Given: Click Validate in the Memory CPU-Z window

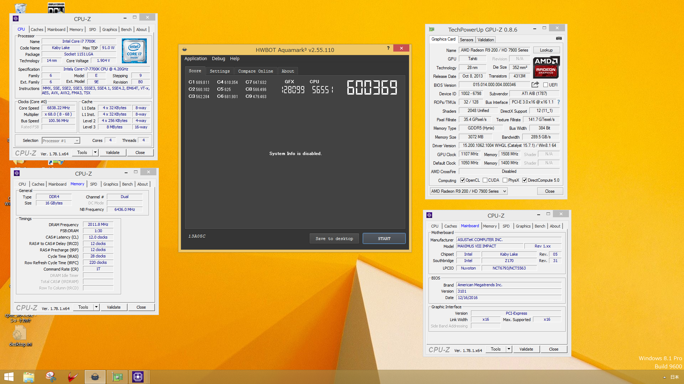Looking at the screenshot, I should (114, 307).
